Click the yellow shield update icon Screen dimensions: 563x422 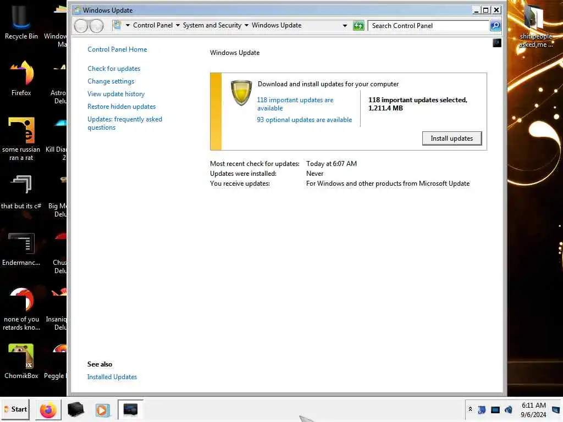(241, 92)
